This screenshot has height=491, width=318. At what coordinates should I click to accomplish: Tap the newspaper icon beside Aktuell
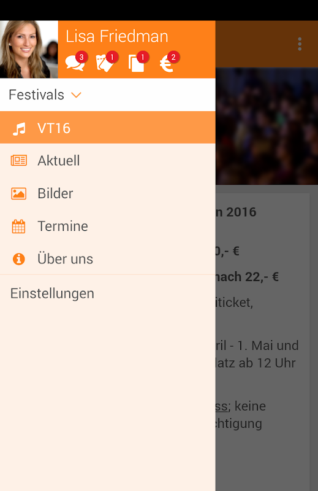[19, 160]
